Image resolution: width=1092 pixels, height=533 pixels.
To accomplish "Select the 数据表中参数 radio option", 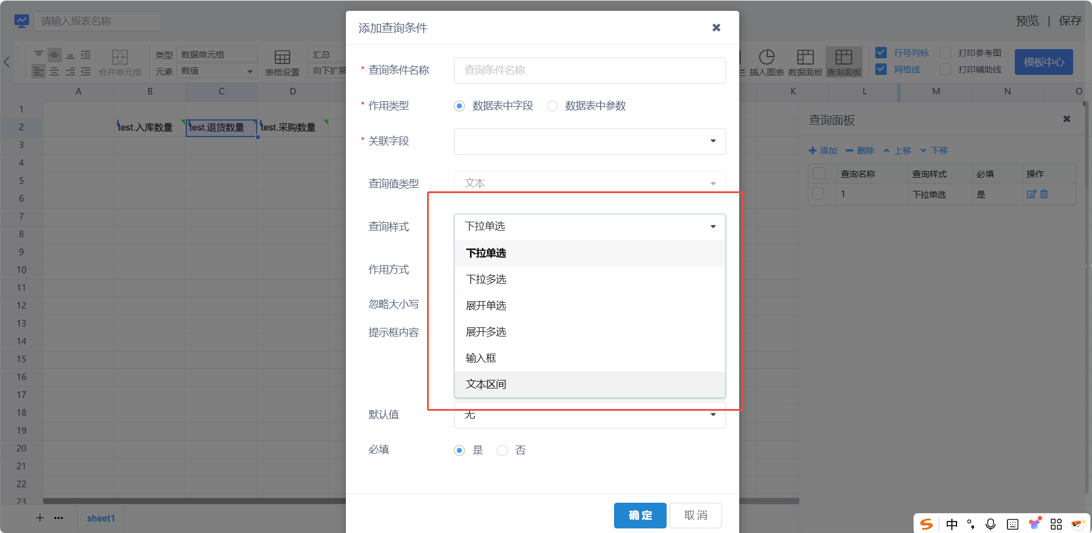I will 552,106.
